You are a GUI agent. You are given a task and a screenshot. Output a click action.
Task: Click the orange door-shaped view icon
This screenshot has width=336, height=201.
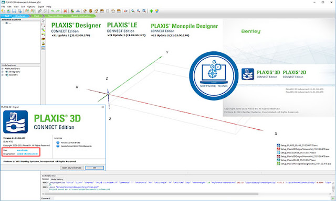point(91,11)
